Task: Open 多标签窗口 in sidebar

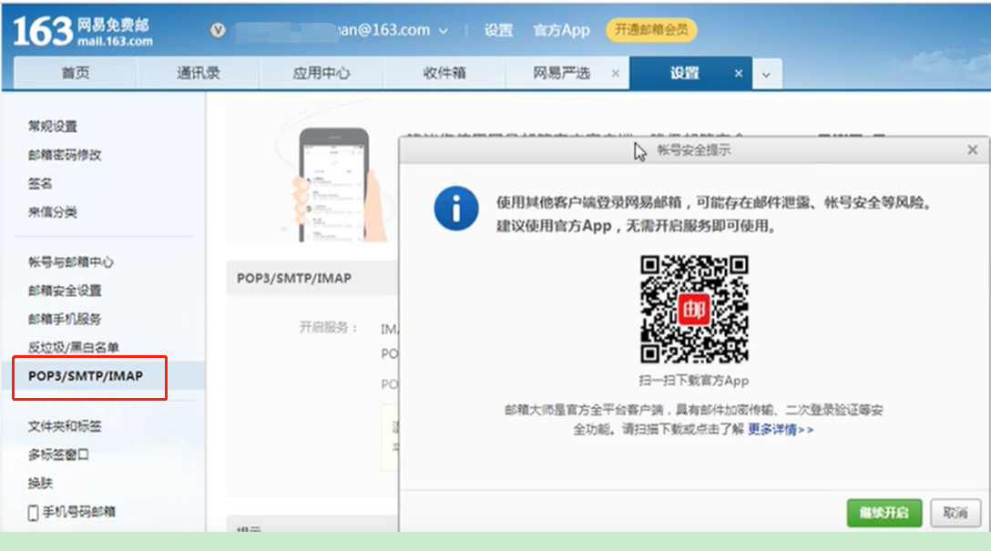Action: click(x=58, y=454)
